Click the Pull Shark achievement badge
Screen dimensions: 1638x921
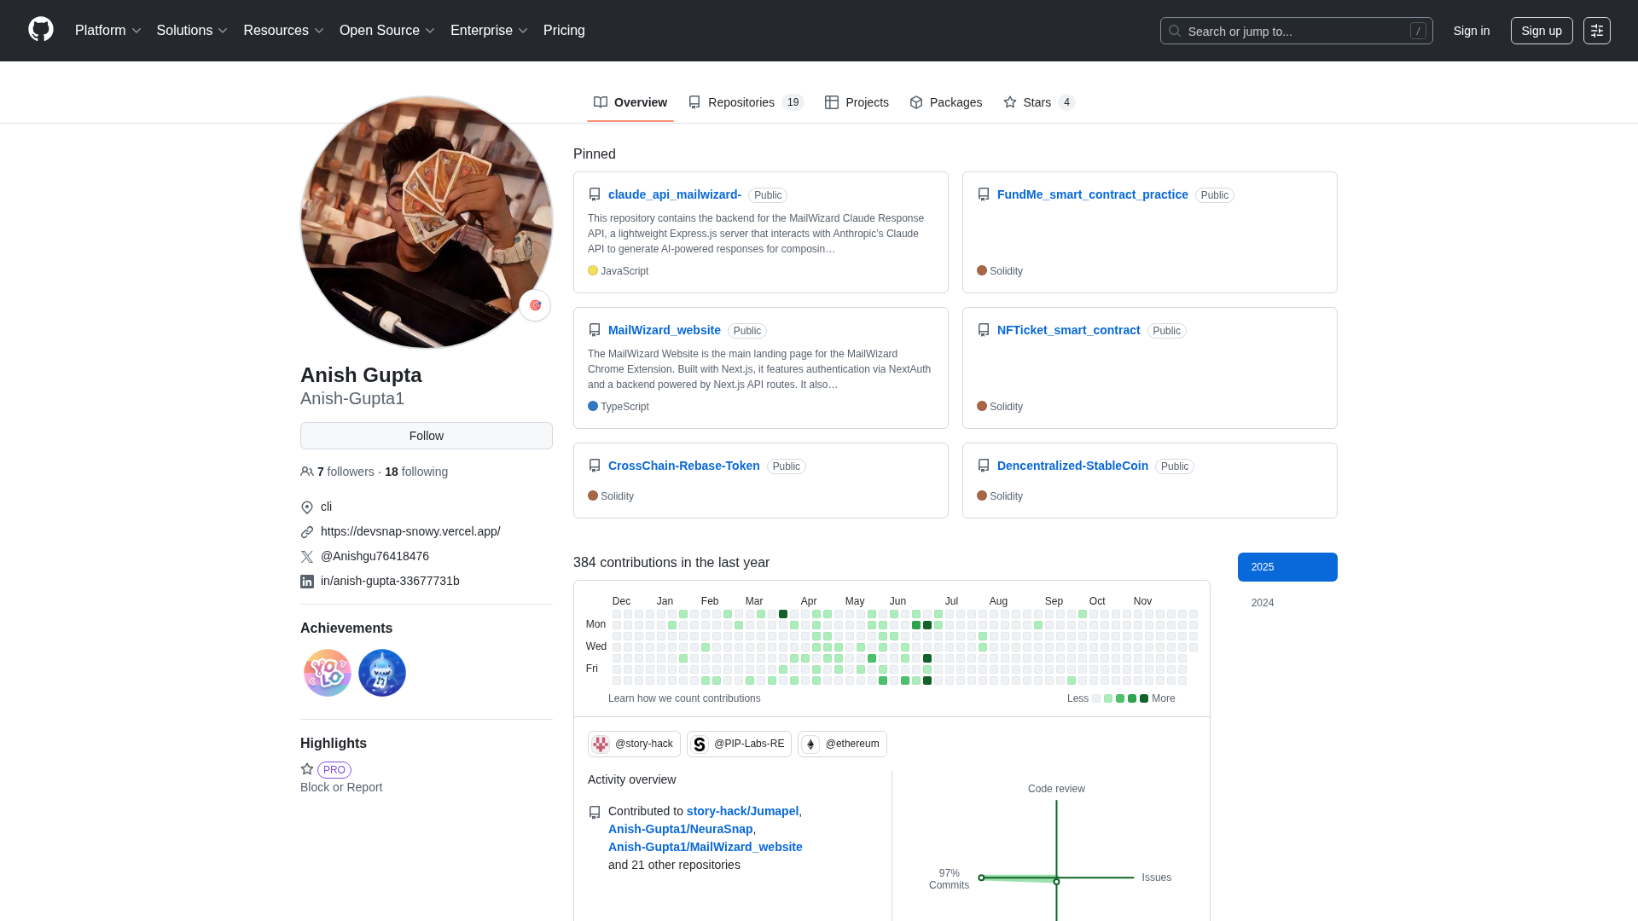tap(382, 673)
